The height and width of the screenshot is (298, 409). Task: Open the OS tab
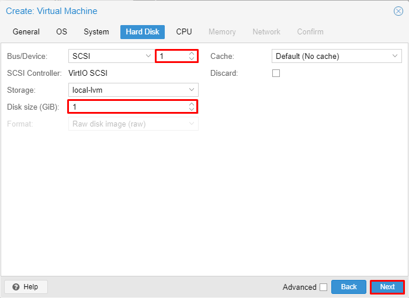tap(61, 31)
